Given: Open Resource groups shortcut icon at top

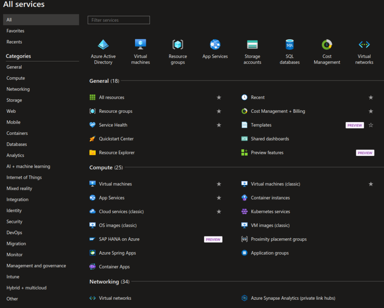Looking at the screenshot, I should click(x=178, y=45).
